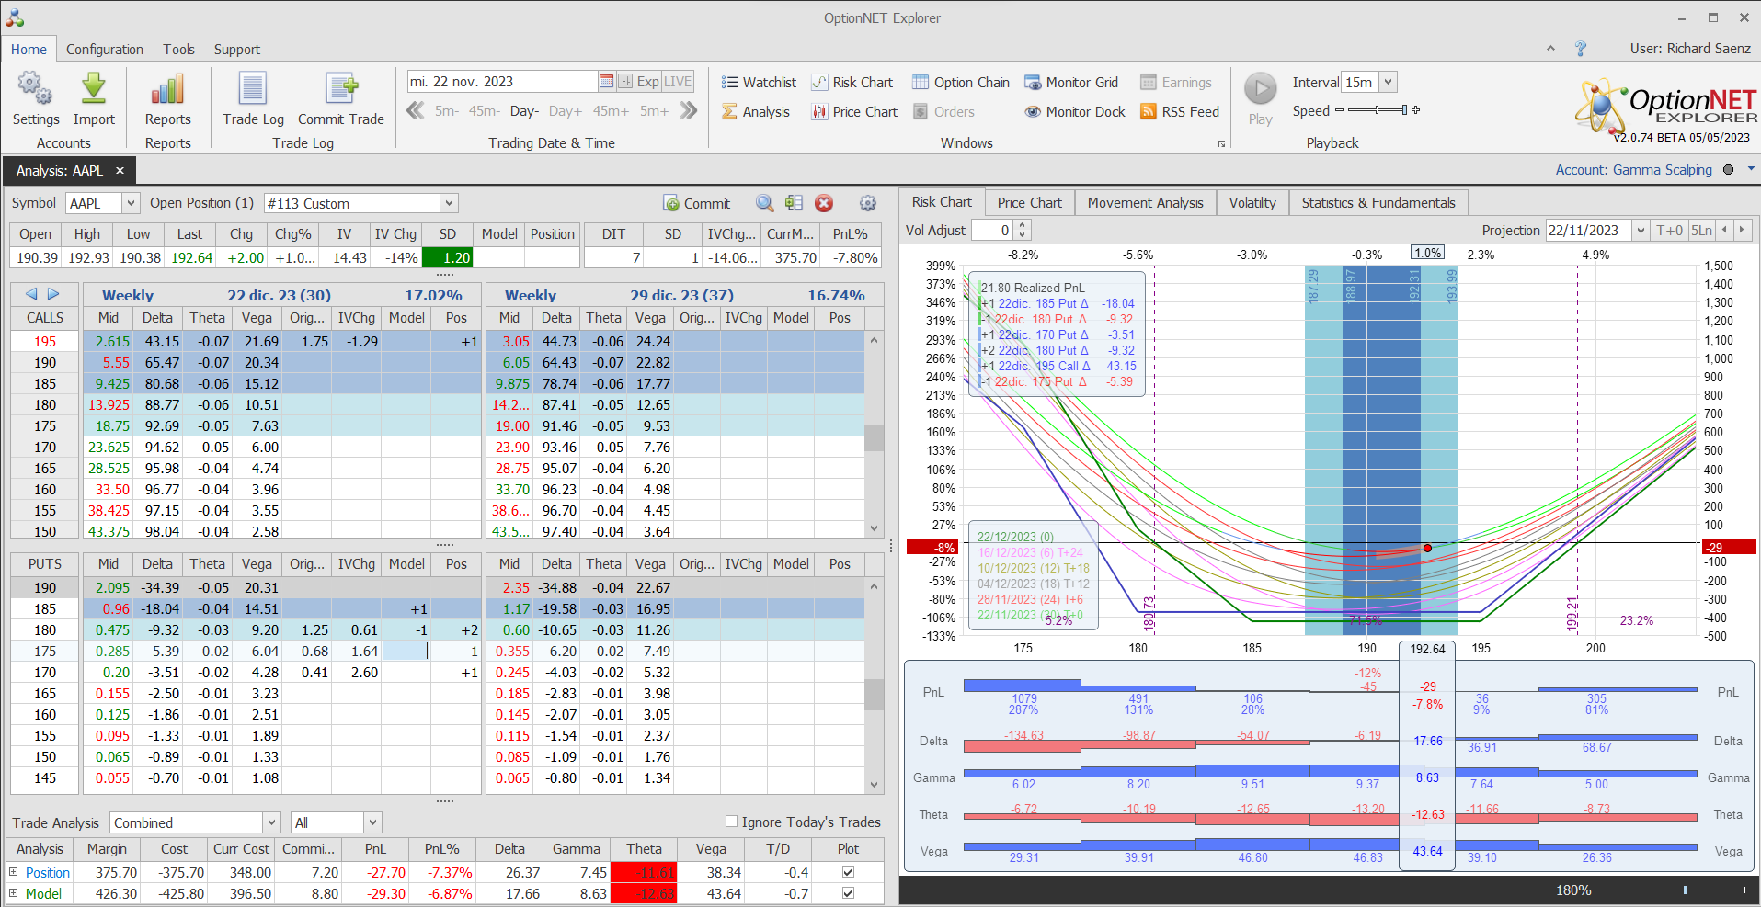Collapse the ribbon with the caret icon
Viewport: 1761px width, 907px height.
coord(1550,49)
